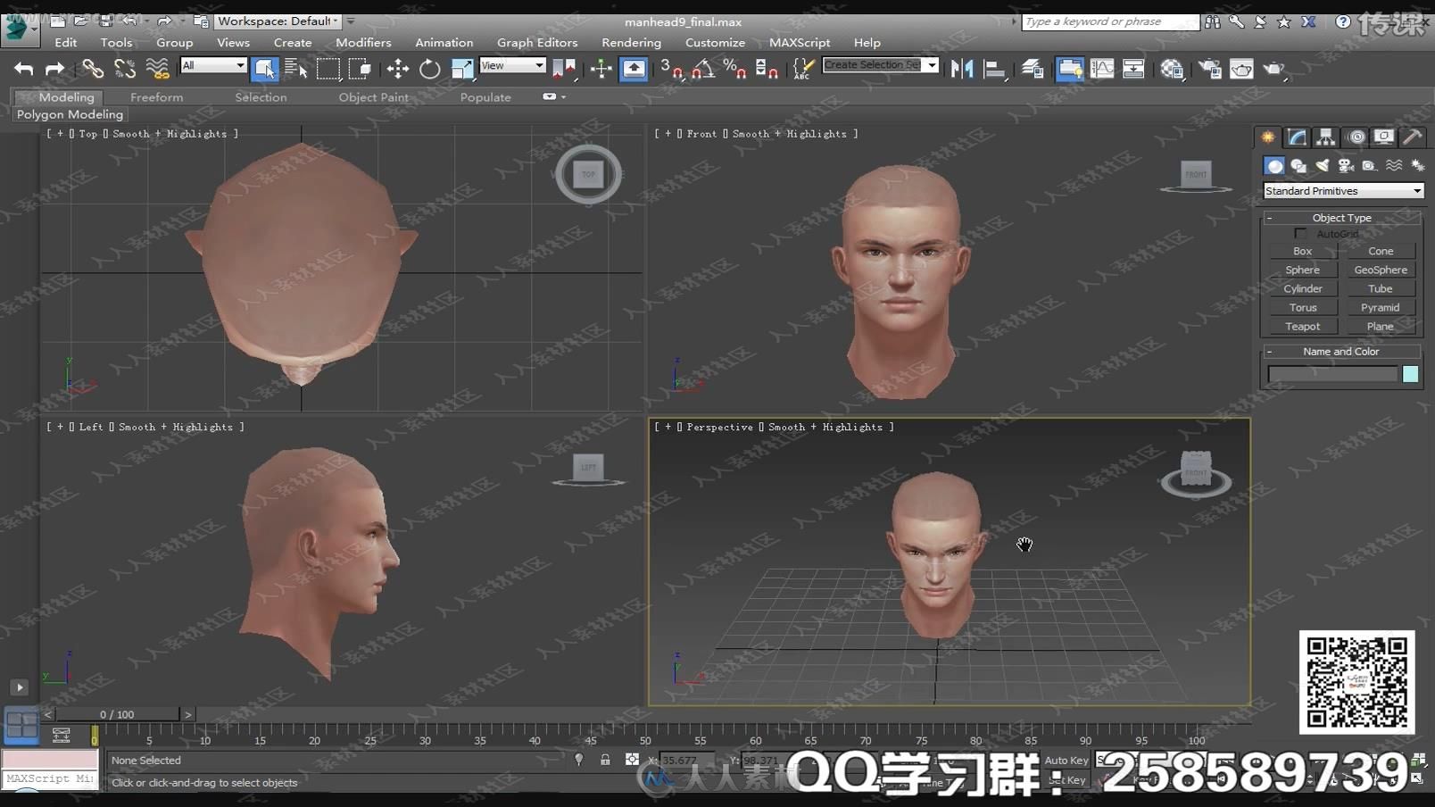
Task: Toggle Percent Snap
Action: pos(735,69)
